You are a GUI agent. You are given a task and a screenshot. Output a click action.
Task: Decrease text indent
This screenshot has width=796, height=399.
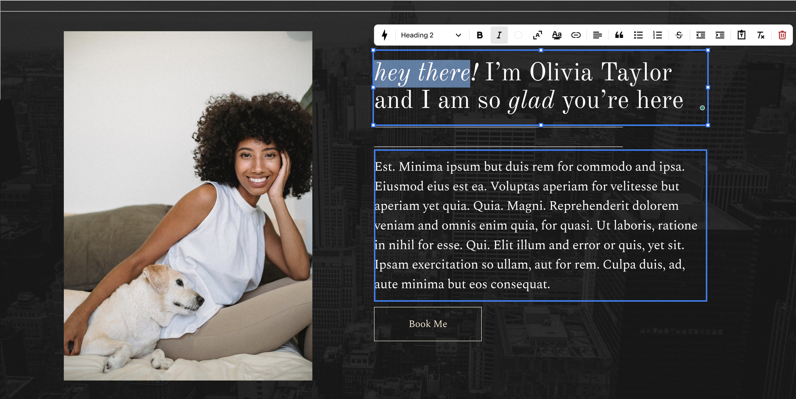700,35
